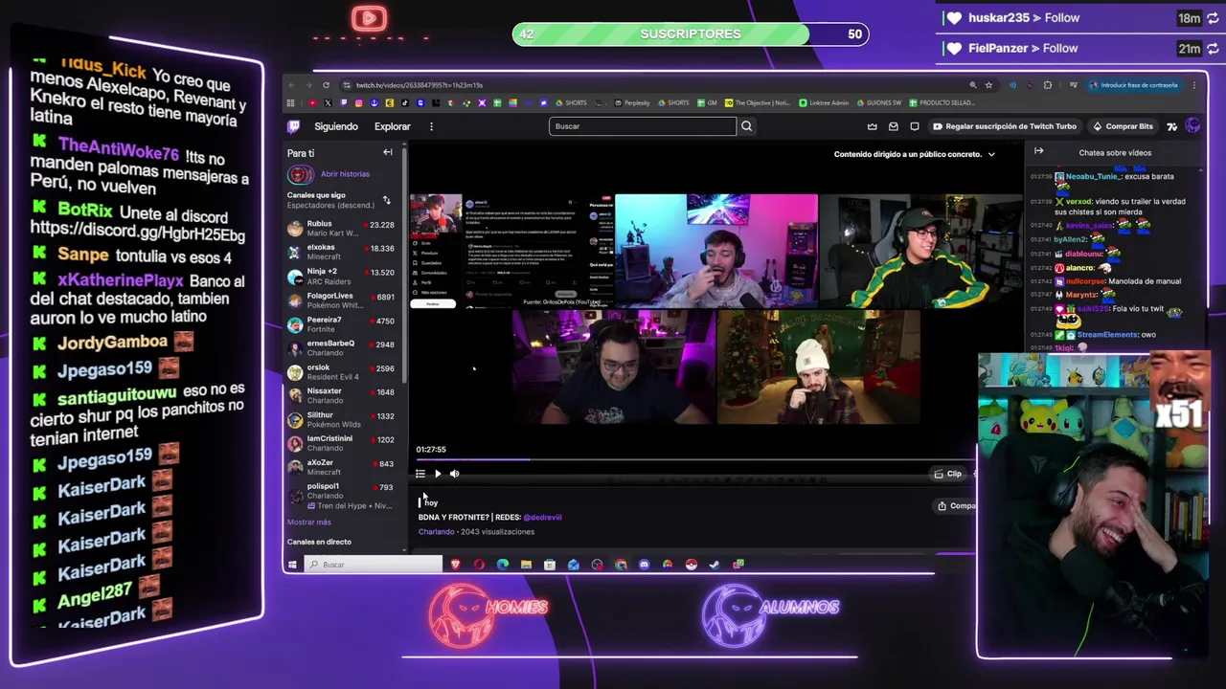Open the Prime loot crown icon
Screen dimensions: 1226x689
pyautogui.click(x=872, y=126)
